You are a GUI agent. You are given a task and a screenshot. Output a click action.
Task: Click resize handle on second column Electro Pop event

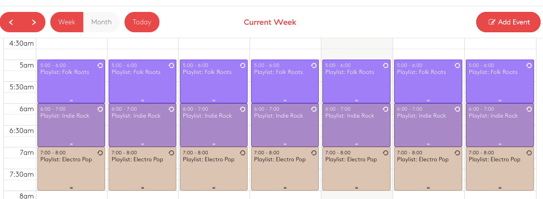tap(142, 188)
